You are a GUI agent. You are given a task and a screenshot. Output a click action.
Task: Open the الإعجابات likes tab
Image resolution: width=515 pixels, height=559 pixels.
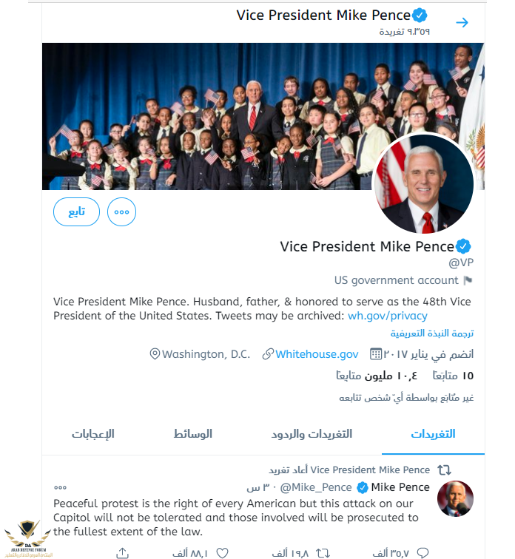click(93, 434)
